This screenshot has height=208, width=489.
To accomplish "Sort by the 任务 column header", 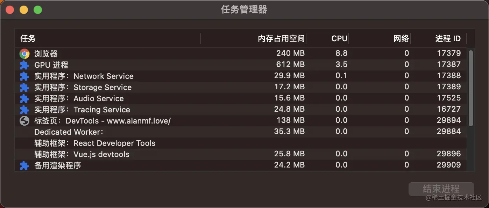I will tap(28, 38).
